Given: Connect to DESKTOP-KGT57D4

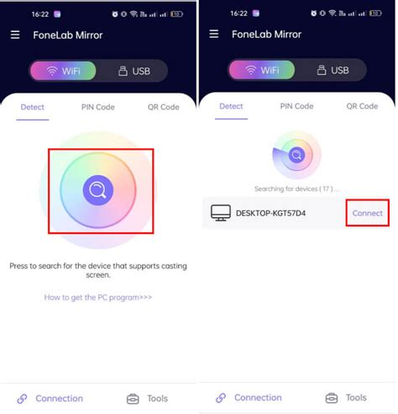Looking at the screenshot, I should [x=368, y=213].
